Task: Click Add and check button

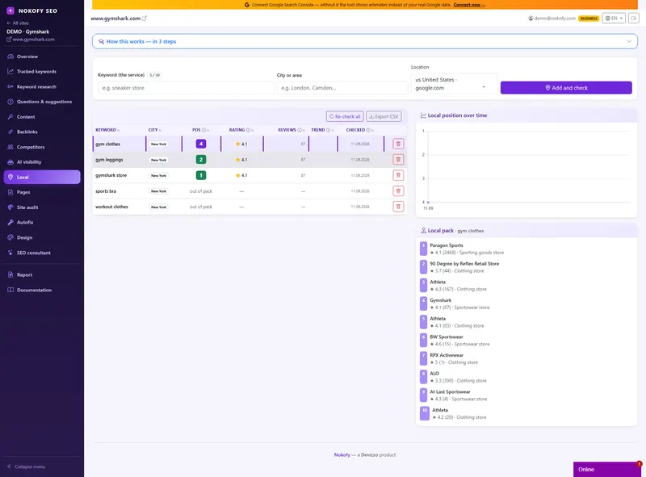Action: point(566,88)
